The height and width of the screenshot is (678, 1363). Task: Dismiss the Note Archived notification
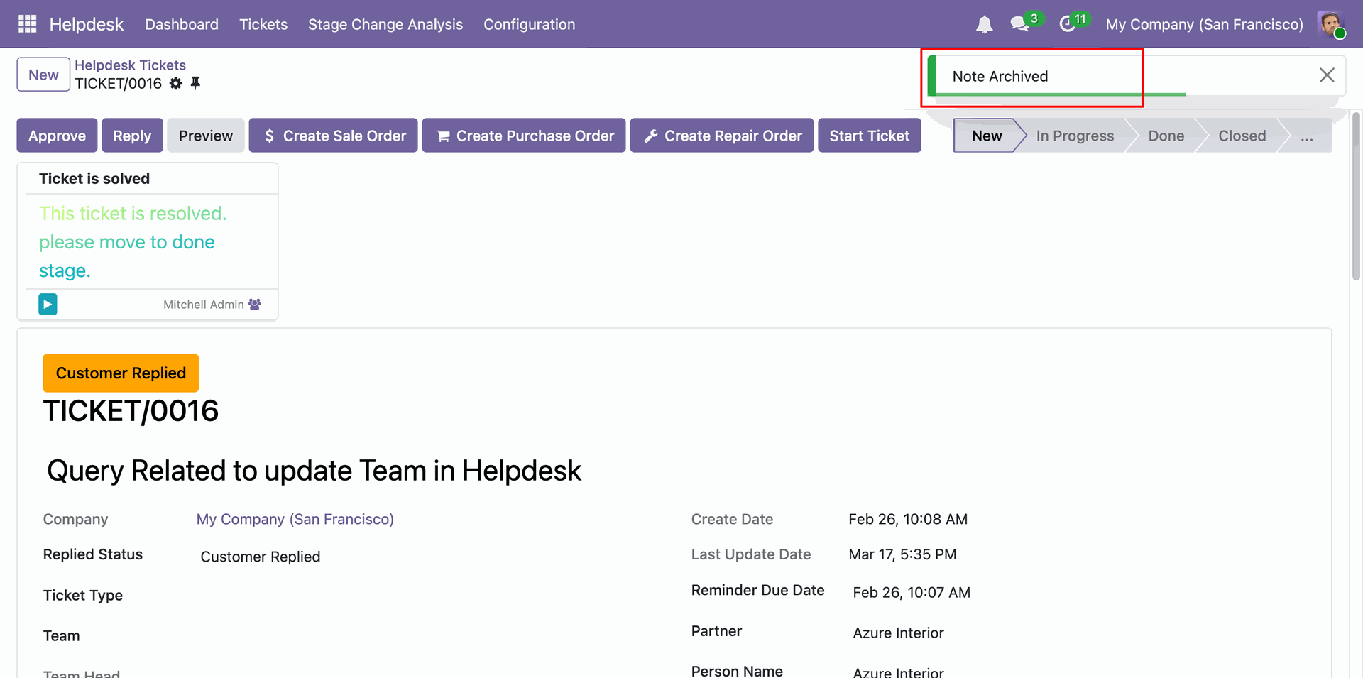[x=1326, y=75]
